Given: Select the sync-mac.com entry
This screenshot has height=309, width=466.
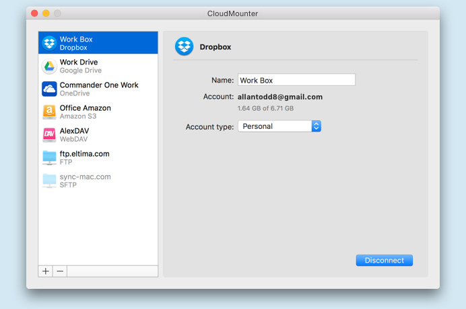Looking at the screenshot, I should click(x=98, y=181).
